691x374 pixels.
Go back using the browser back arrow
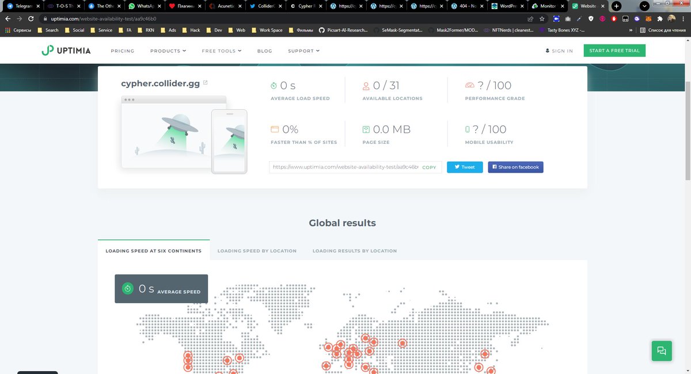[7, 18]
